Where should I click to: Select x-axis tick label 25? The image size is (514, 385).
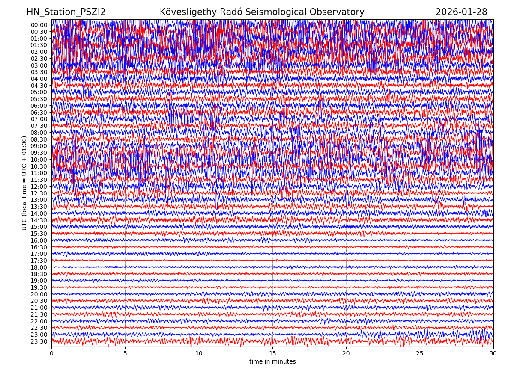420,354
